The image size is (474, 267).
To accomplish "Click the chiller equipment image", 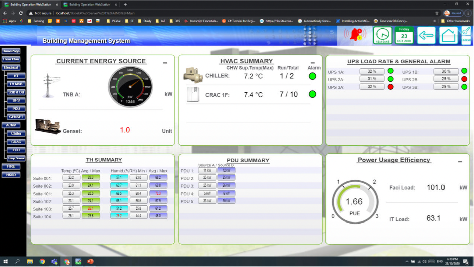I will [193, 75].
